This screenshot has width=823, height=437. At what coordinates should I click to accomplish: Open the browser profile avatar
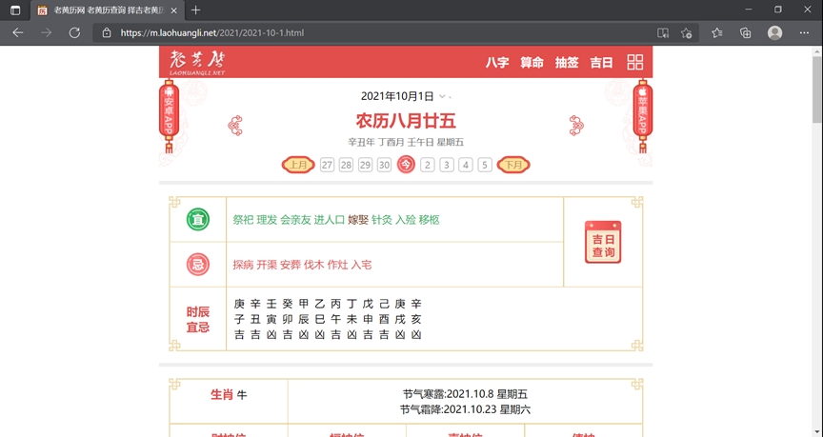tap(774, 33)
